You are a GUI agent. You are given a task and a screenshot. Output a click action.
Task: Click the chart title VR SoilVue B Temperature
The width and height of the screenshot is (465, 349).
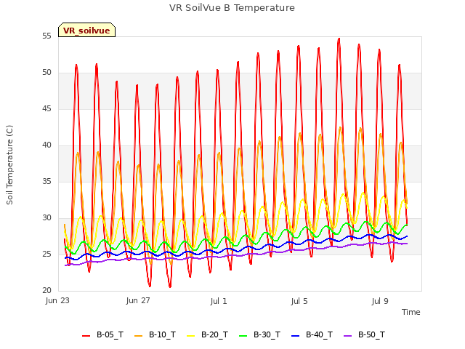[232, 8]
